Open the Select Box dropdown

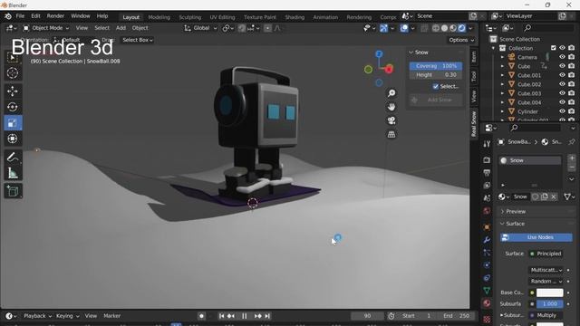click(137, 40)
